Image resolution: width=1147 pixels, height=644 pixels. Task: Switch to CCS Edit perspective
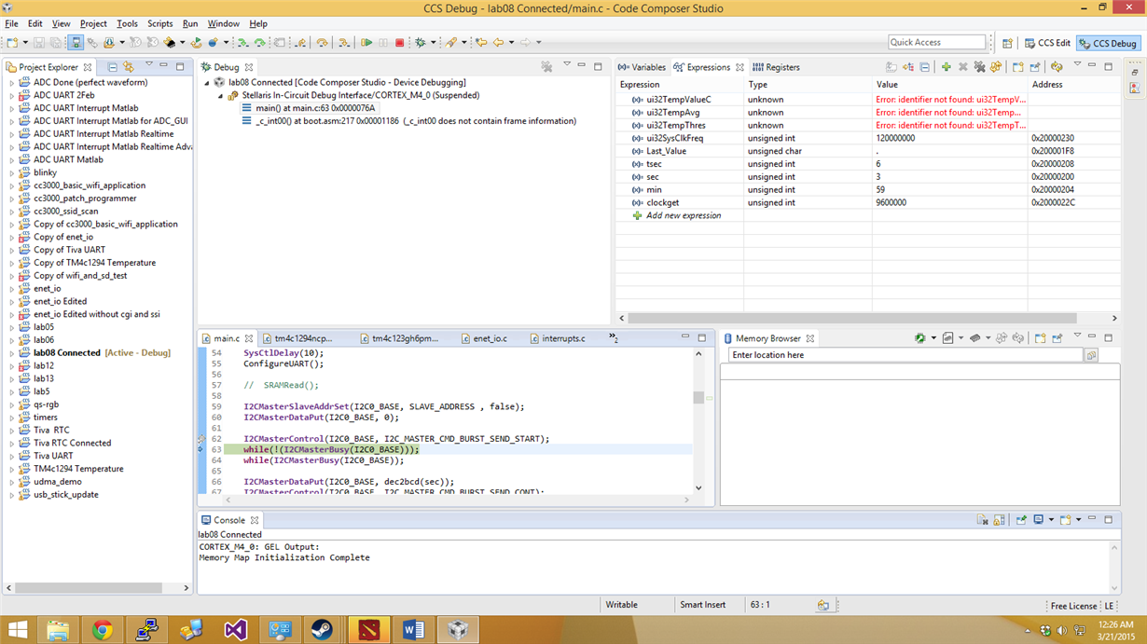click(x=1047, y=43)
